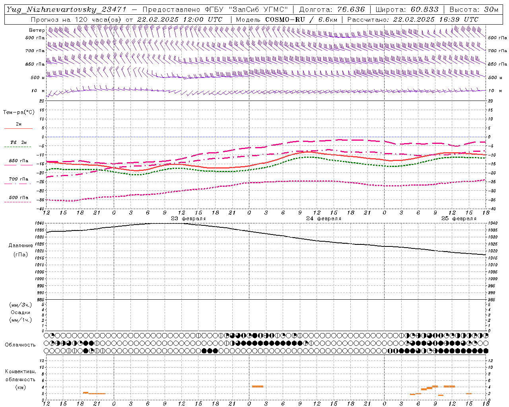This screenshot has height=407, width=509.
Task: Select the Широта: 60.833 header value
Action: (x=407, y=10)
